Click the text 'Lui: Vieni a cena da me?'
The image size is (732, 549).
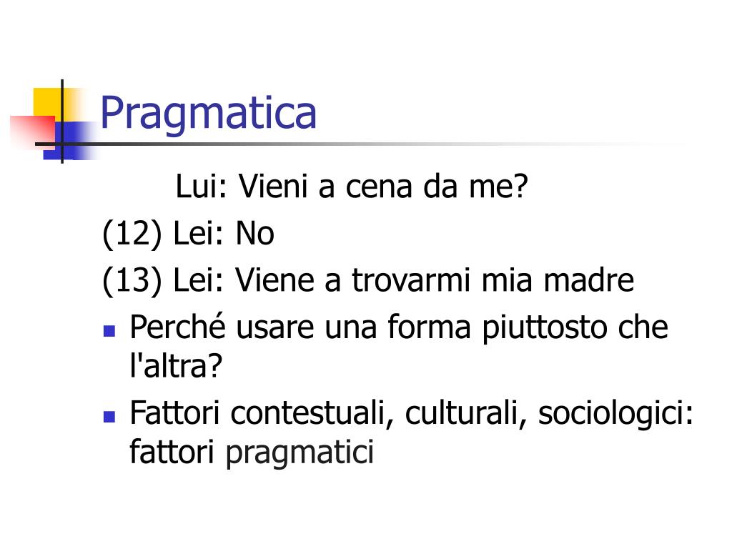click(x=352, y=187)
